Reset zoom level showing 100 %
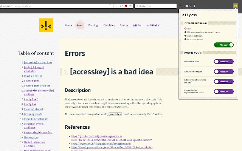 tap(188, 6)
